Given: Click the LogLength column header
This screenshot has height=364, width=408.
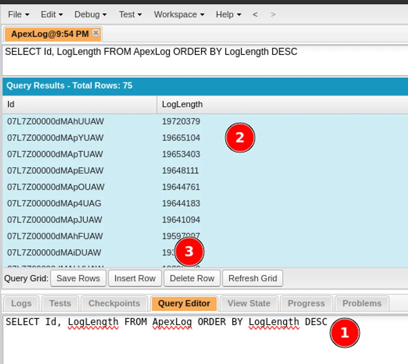Looking at the screenshot, I should tap(282, 104).
